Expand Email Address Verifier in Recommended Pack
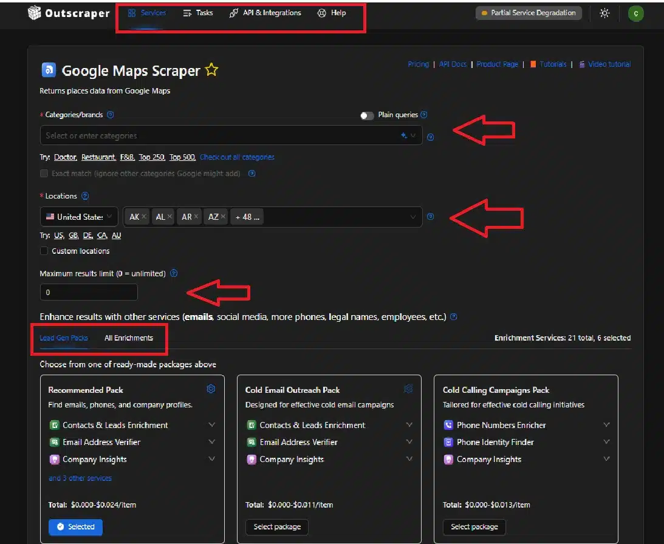Screen dimensions: 664x544 tap(211, 442)
